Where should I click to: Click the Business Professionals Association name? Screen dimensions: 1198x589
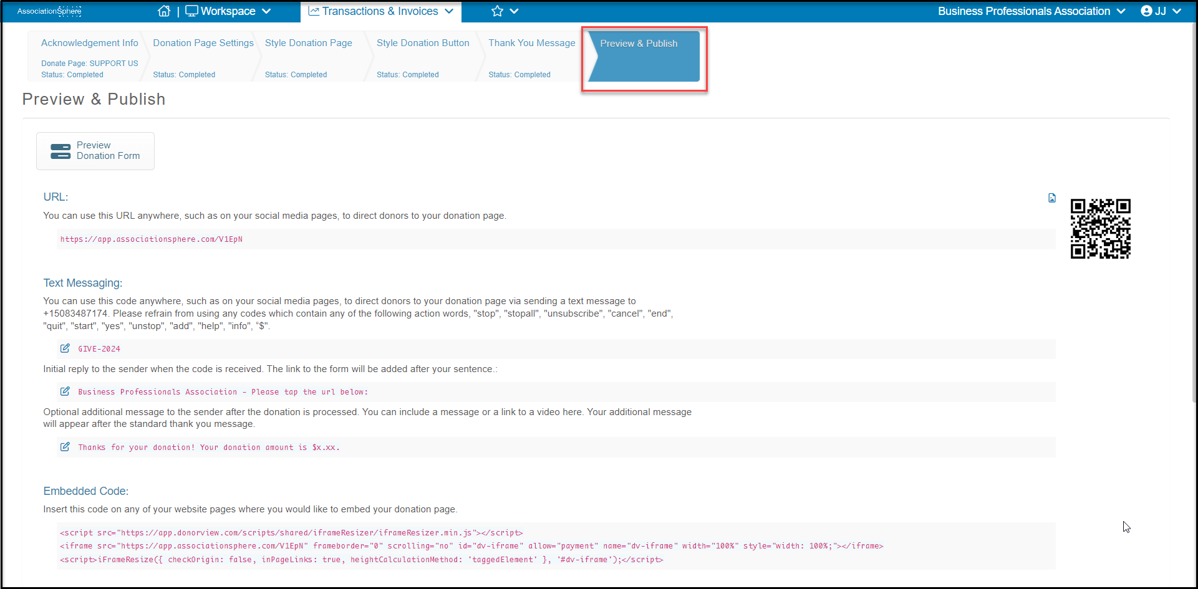point(1024,11)
